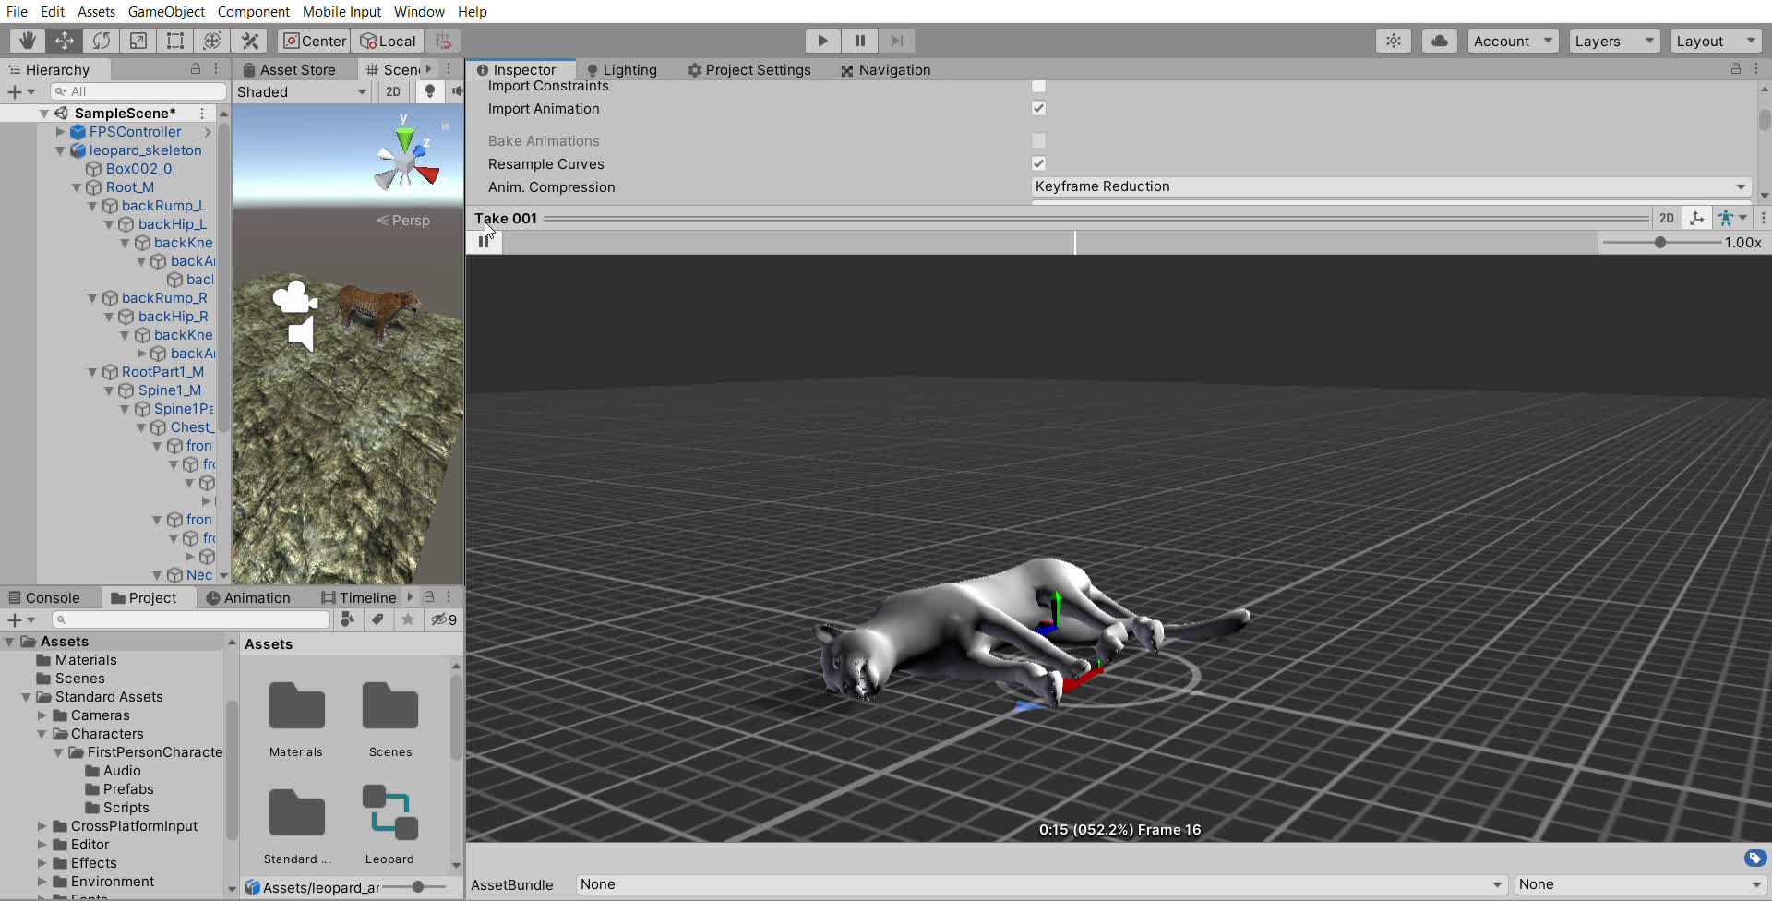Click the Account button
Image resolution: width=1772 pixels, height=901 pixels.
tap(1512, 41)
